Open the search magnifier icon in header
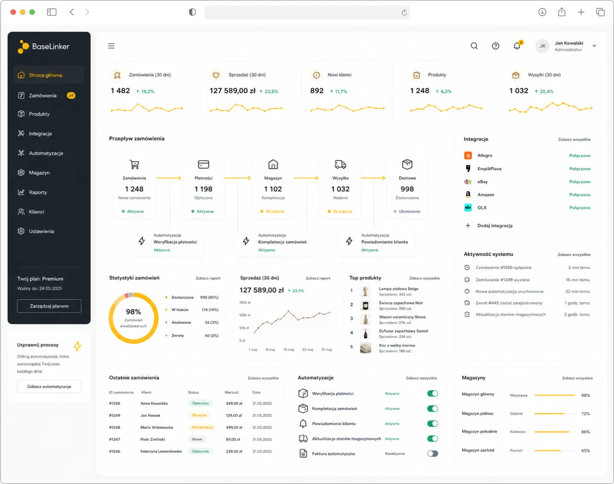Viewport: 614px width, 484px height. pos(474,46)
